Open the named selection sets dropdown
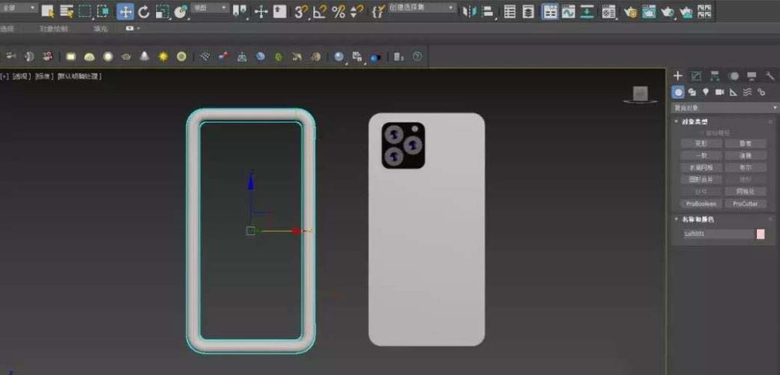The image size is (780, 375). pyautogui.click(x=422, y=8)
